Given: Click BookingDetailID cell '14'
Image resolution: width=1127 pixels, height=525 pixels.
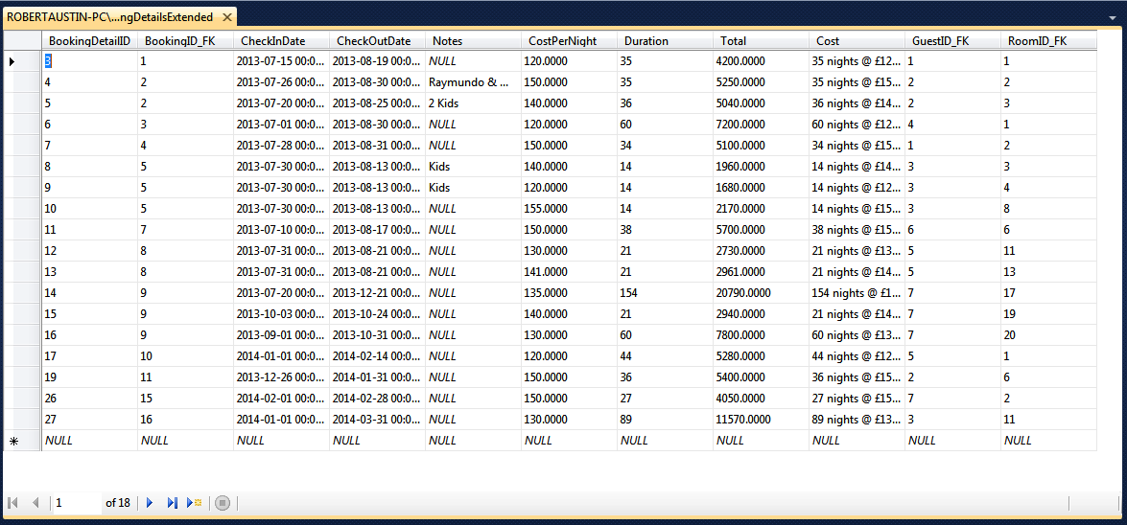Looking at the screenshot, I should (90, 293).
